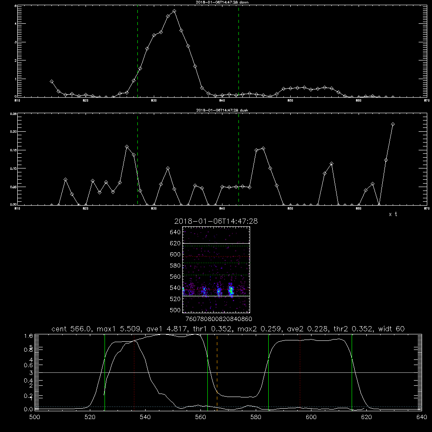Click bottom plot x-axis label "500"
This screenshot has height=432, width=432.
point(35,417)
